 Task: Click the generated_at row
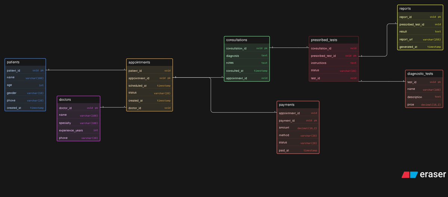(x=420, y=47)
